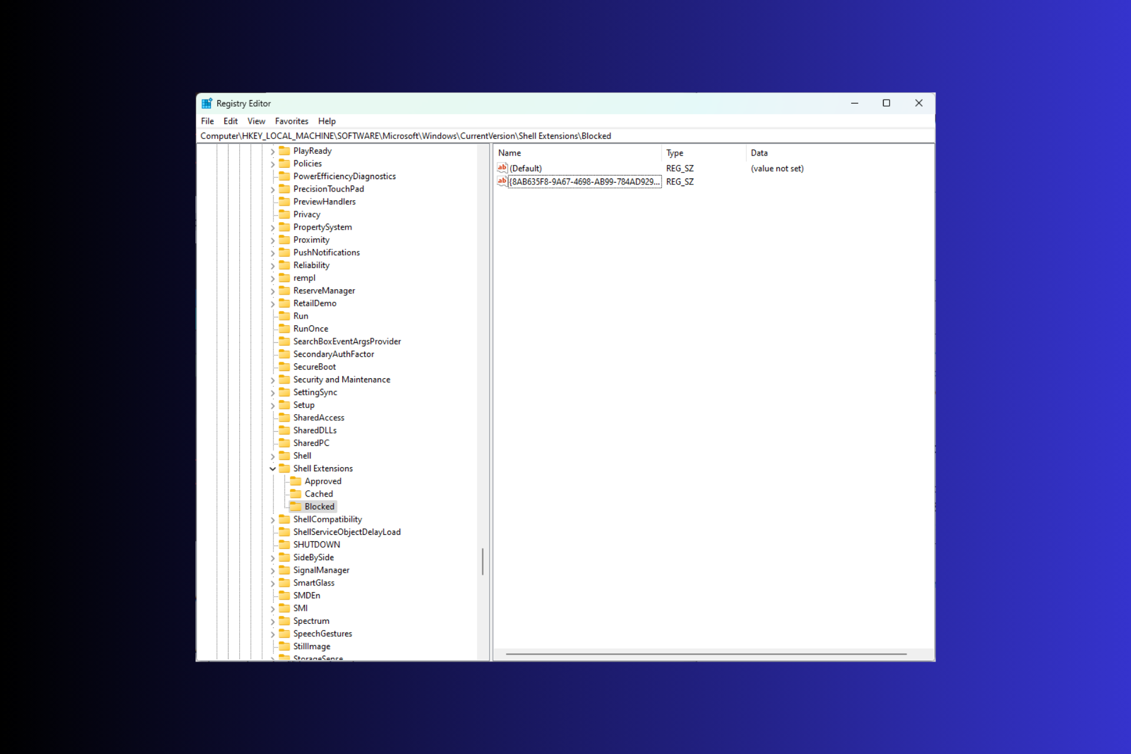Select the Blocked registry key
1131x754 pixels.
pos(318,506)
